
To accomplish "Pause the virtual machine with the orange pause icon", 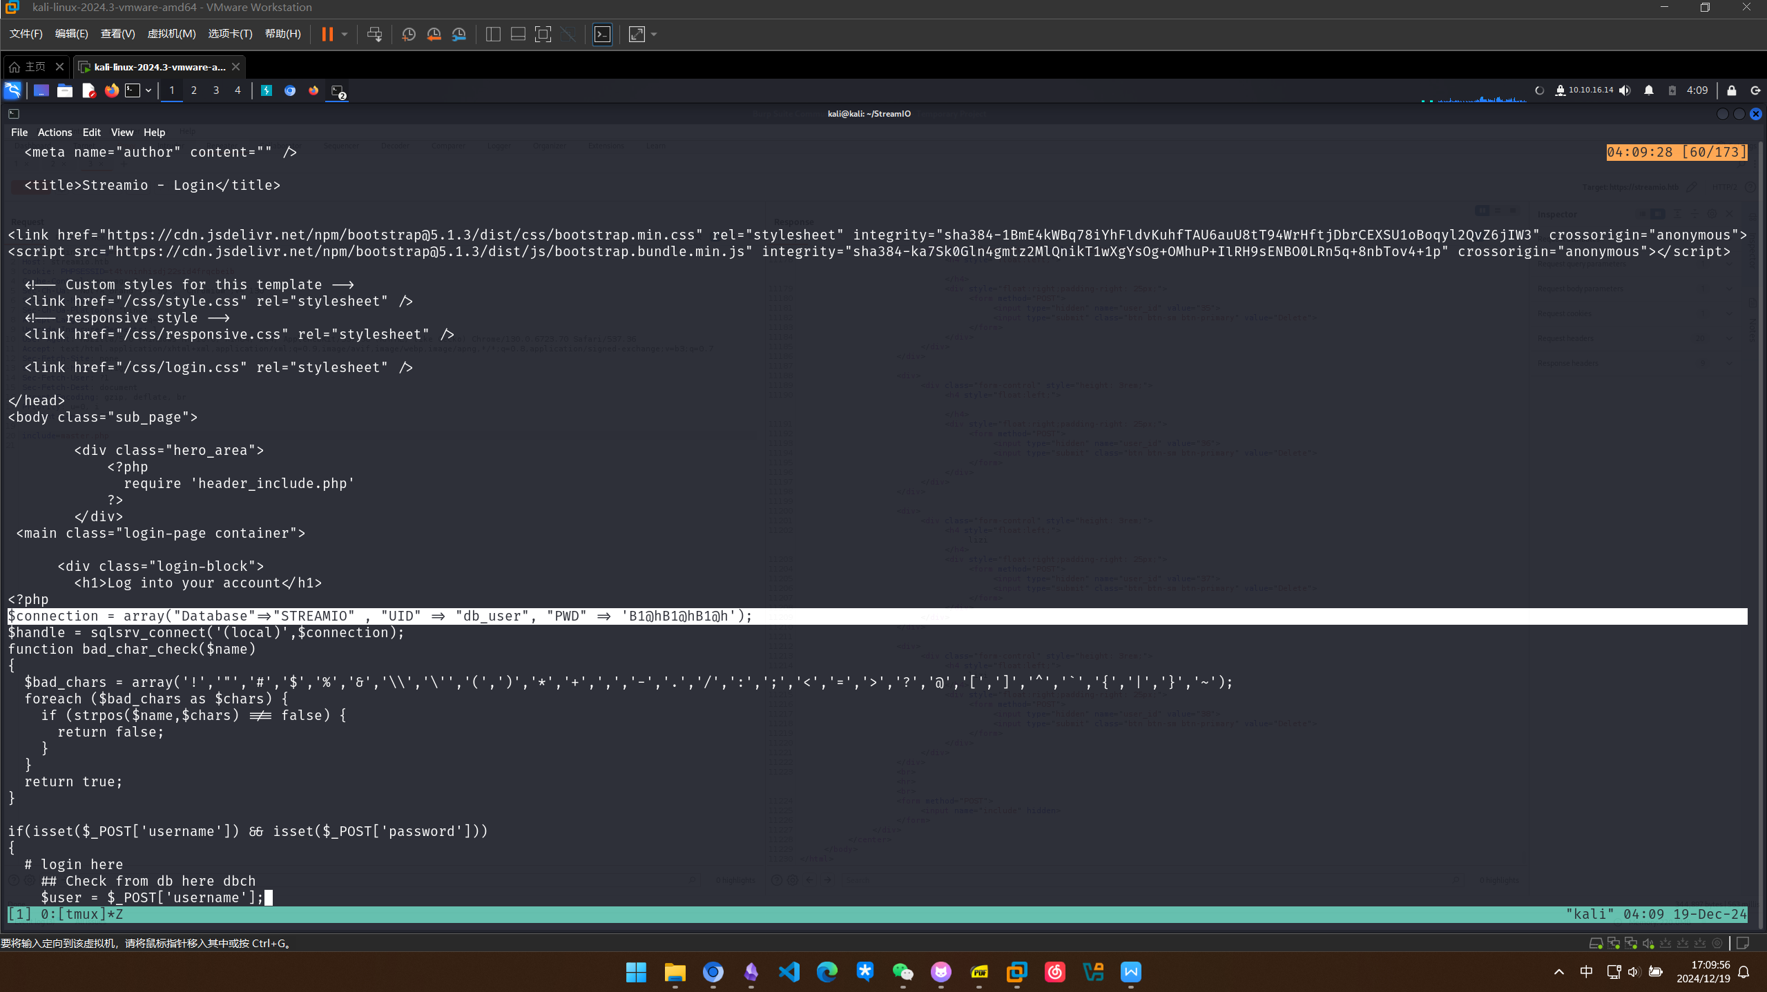I will tap(327, 34).
